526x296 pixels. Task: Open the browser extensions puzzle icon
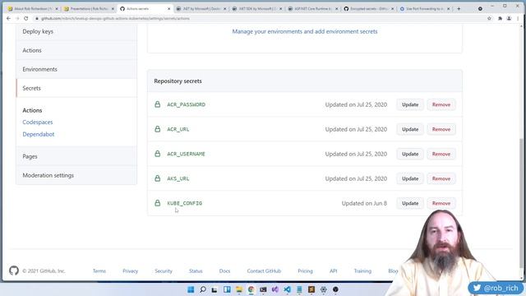point(500,18)
